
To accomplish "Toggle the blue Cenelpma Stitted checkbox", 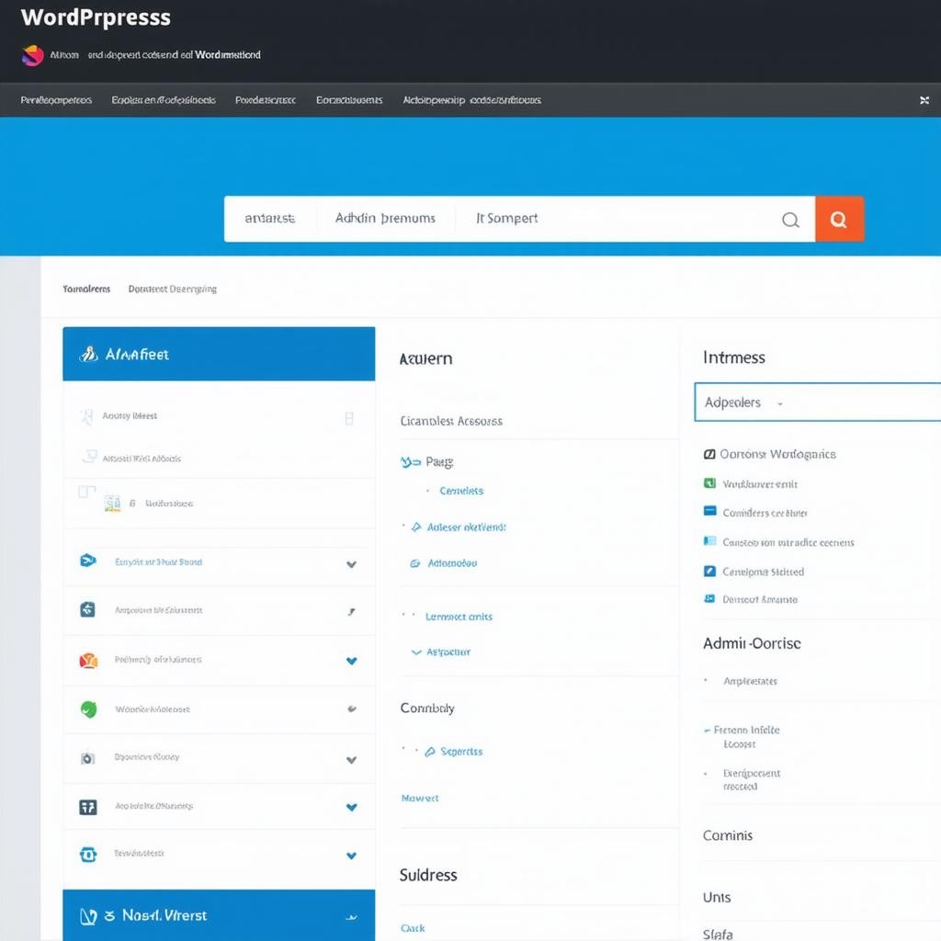I will click(709, 571).
